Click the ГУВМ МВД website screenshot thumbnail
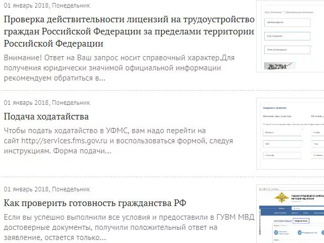This screenshot has height=243, width=324. (x=290, y=214)
